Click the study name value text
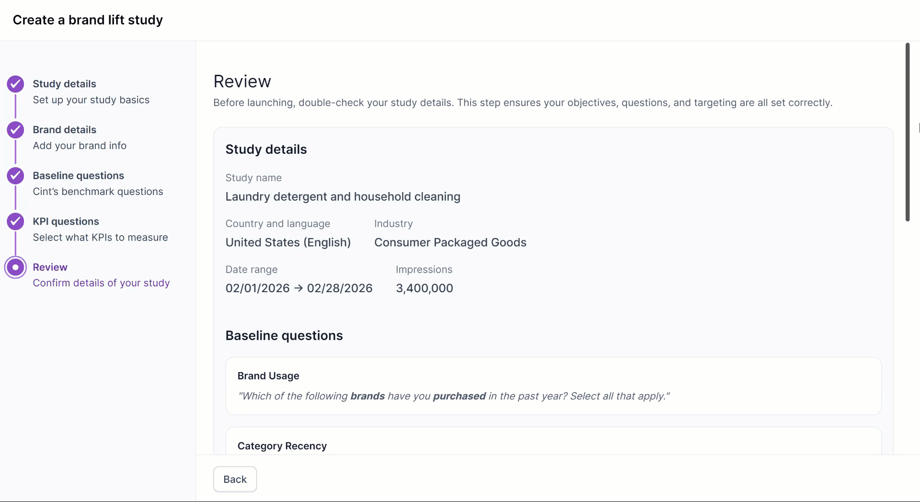This screenshot has width=920, height=502. click(x=343, y=197)
